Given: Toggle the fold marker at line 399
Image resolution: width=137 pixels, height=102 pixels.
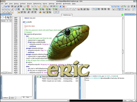Looking at the screenshot, I should (x=20, y=22).
